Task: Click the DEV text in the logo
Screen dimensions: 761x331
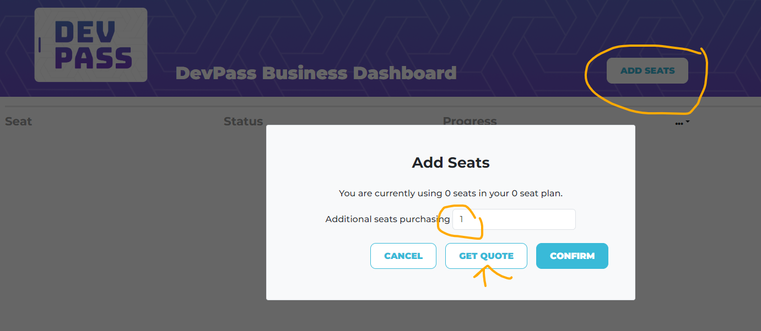Action: [85, 33]
